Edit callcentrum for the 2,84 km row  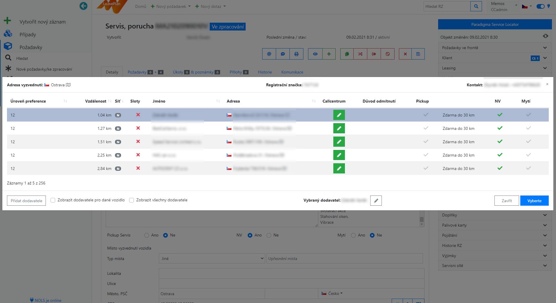pos(339,168)
